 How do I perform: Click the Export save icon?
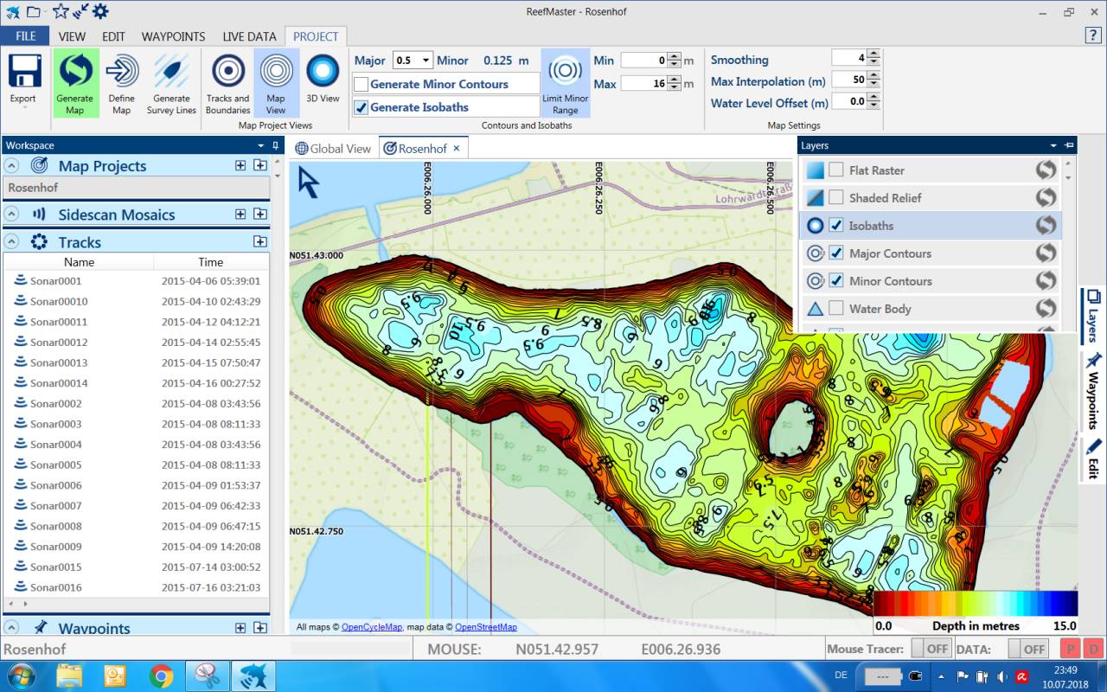[x=23, y=71]
